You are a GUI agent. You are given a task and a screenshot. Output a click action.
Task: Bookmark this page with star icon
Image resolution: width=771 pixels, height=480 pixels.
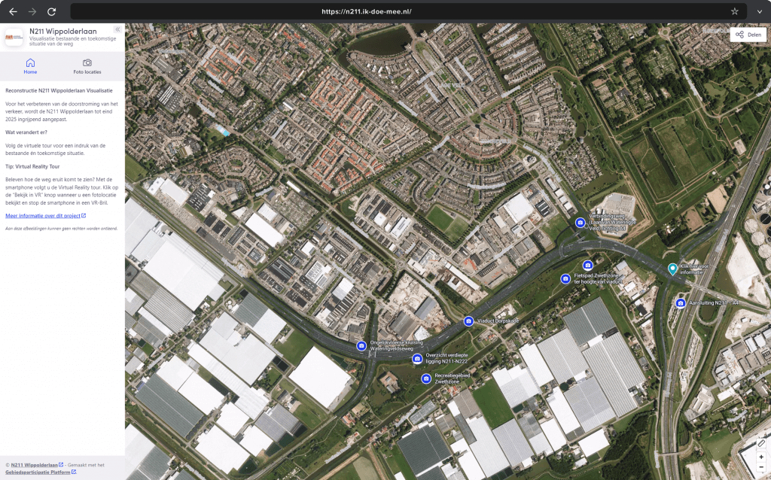734,11
